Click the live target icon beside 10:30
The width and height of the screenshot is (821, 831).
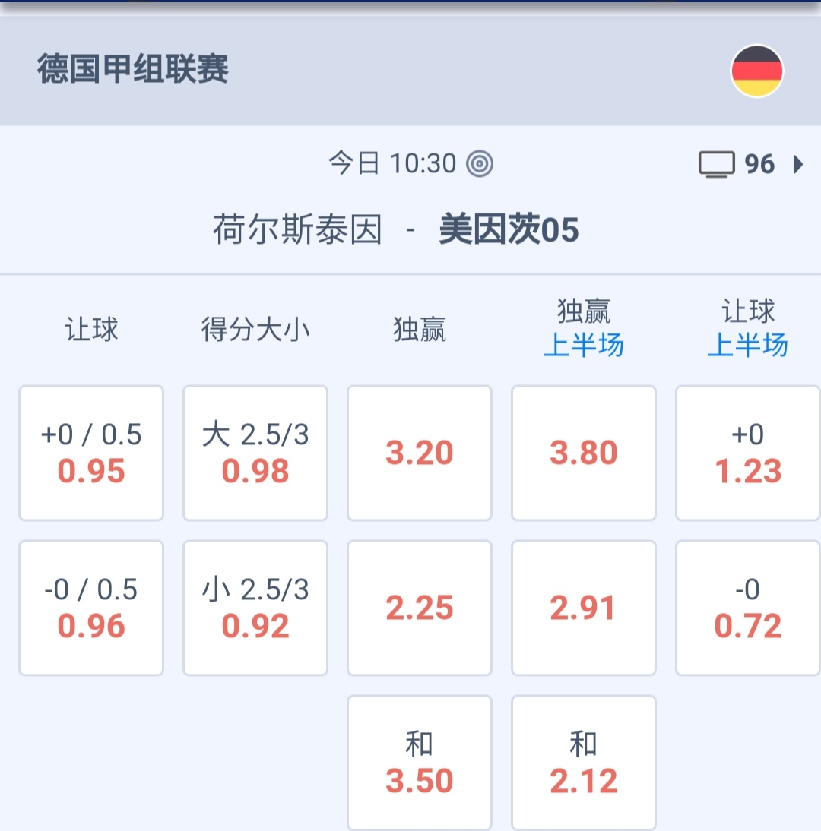(480, 163)
